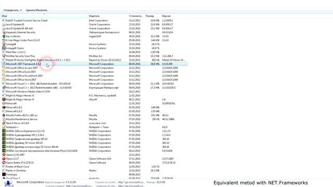Click the Might & Magic Heroes VI Ubisoft icon
The height and width of the screenshot is (187, 333).
4,99
